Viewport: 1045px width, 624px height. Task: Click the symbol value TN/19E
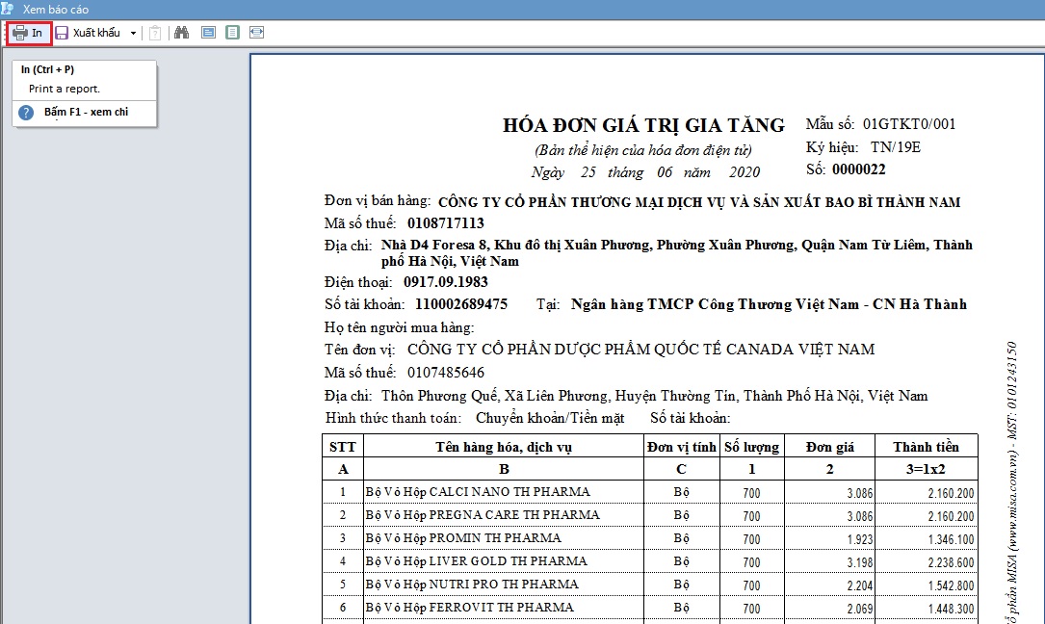[x=896, y=147]
